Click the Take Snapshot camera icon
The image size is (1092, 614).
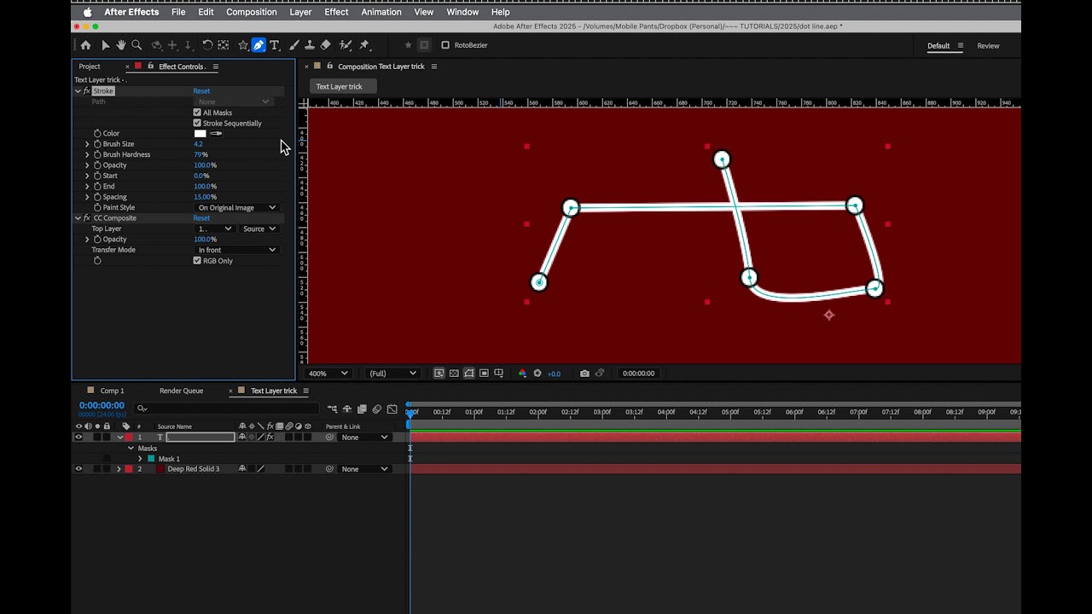click(x=584, y=374)
